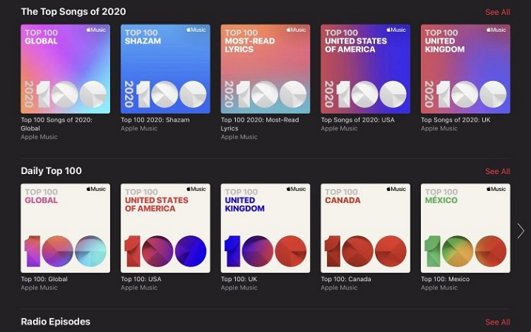Click Apple Music under Top 100: UK
The height and width of the screenshot is (332, 531).
point(239,288)
